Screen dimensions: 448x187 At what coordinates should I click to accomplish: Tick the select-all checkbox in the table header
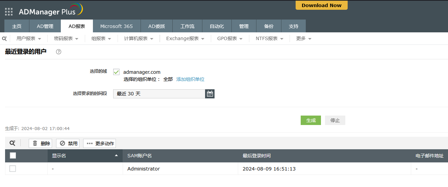[13, 156]
